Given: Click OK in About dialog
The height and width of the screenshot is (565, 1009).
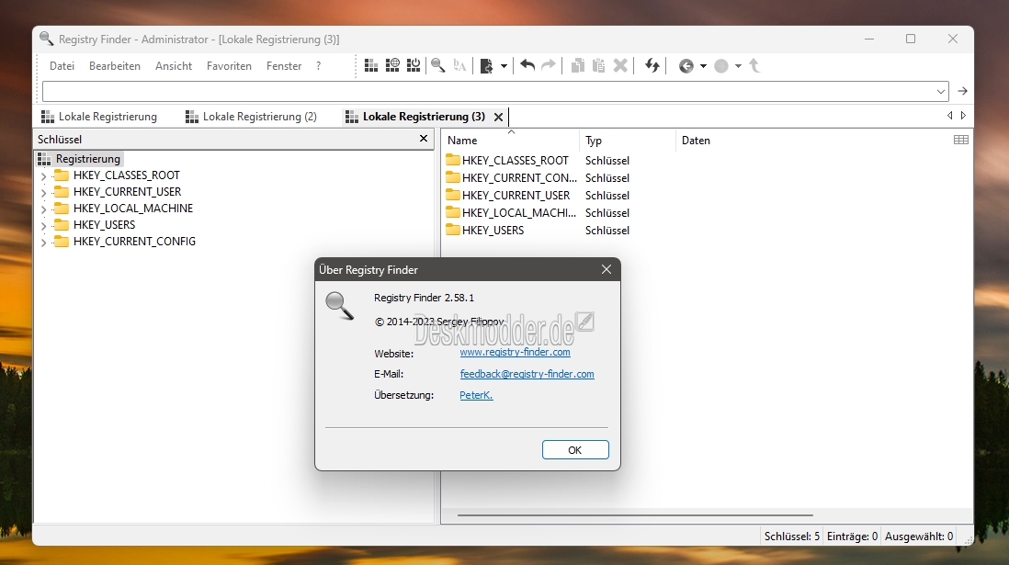Looking at the screenshot, I should 575,450.
